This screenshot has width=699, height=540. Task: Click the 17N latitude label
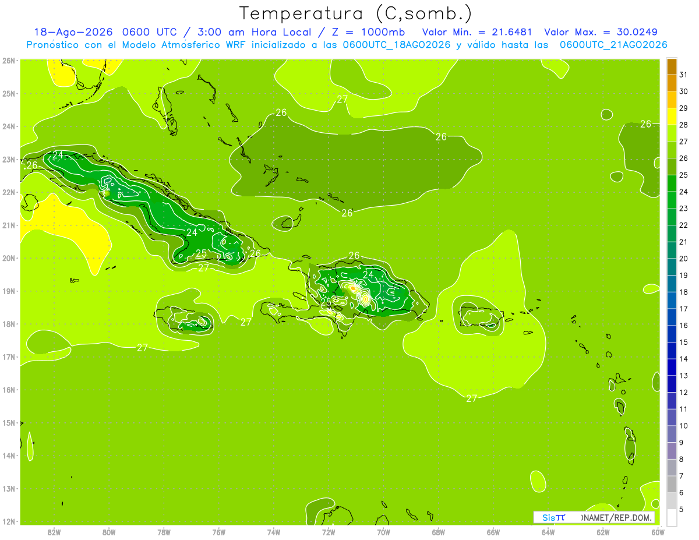pyautogui.click(x=8, y=357)
